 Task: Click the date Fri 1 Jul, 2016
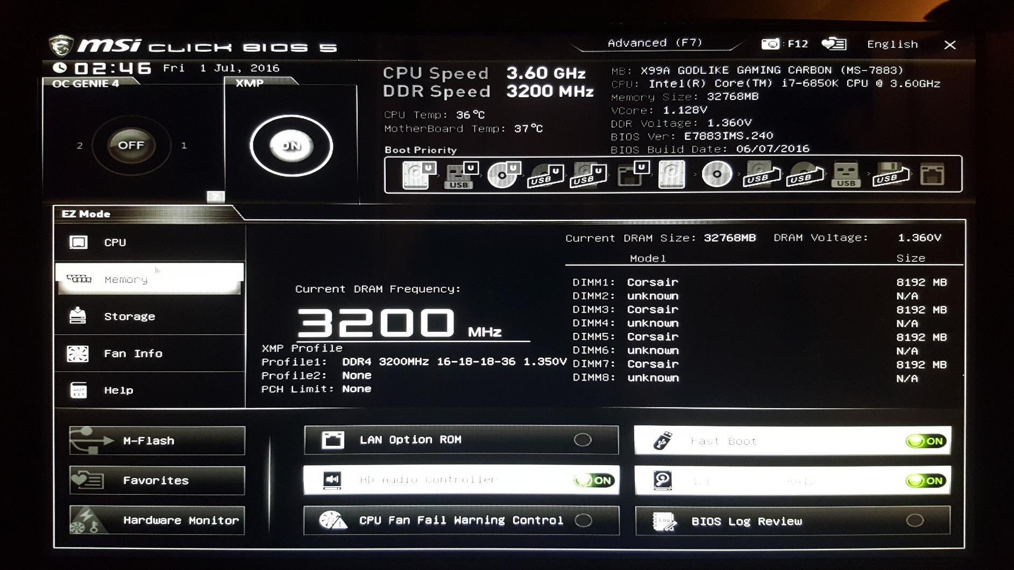[x=221, y=68]
